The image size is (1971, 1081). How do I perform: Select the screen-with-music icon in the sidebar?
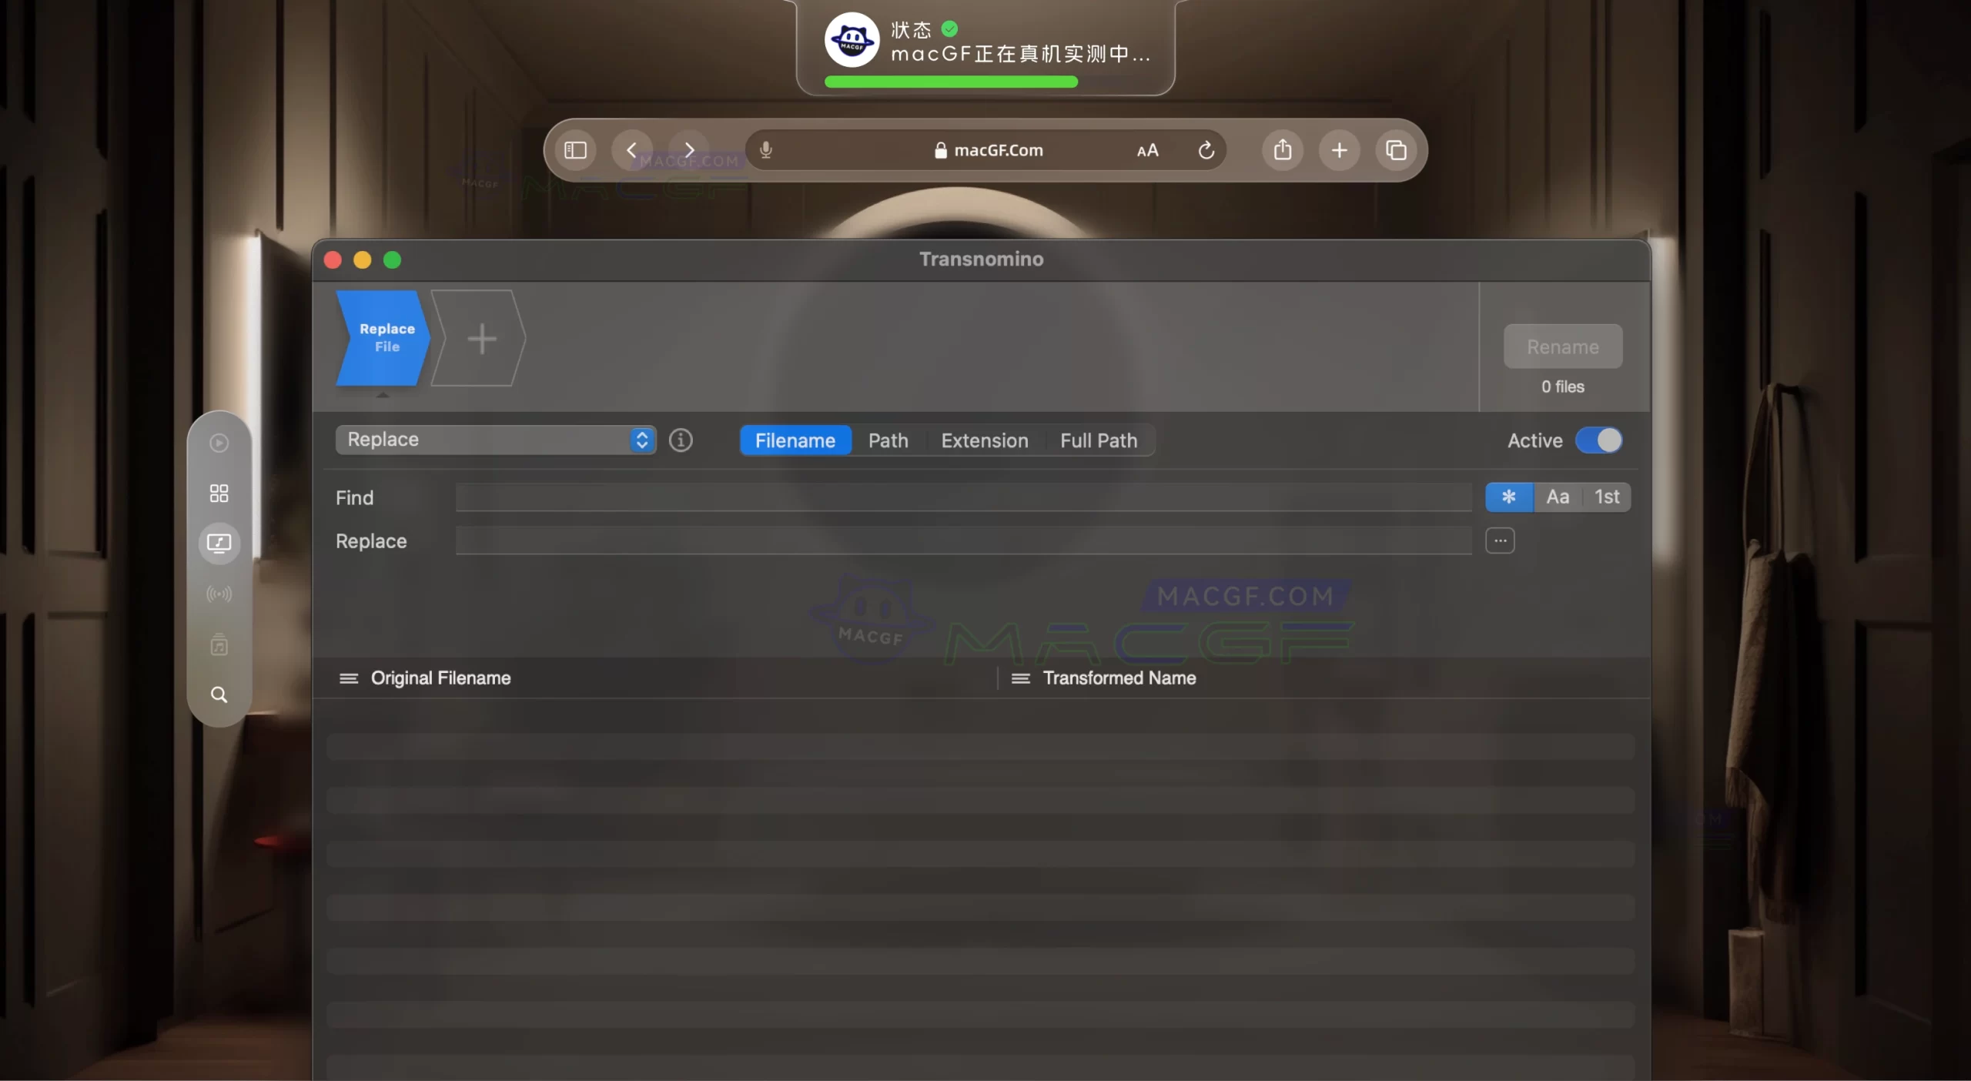click(x=219, y=543)
